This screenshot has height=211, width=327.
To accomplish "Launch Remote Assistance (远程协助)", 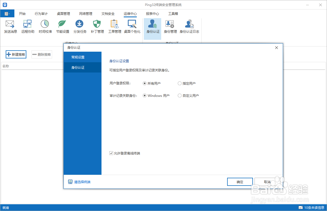I will click(28, 27).
